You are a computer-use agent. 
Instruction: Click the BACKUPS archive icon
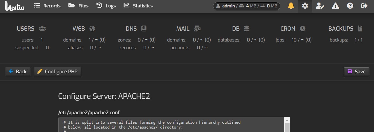(360, 29)
